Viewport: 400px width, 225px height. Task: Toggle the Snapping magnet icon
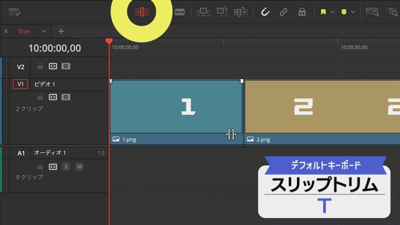265,12
